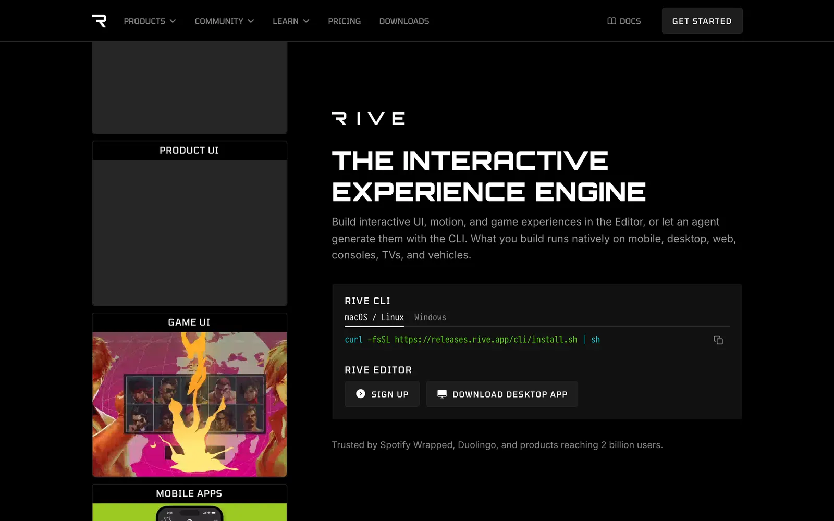Viewport: 834px width, 521px height.
Task: Click the large RIVE wordmark logo
Action: click(369, 118)
